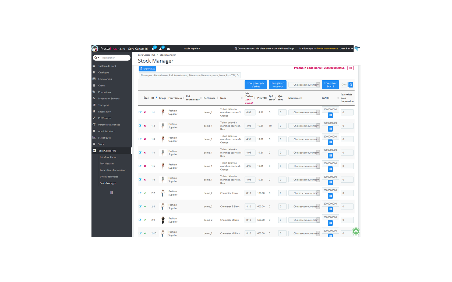This screenshot has width=452, height=282.
Task: Open the movement dropdown for row 1-1
Action: point(304,112)
